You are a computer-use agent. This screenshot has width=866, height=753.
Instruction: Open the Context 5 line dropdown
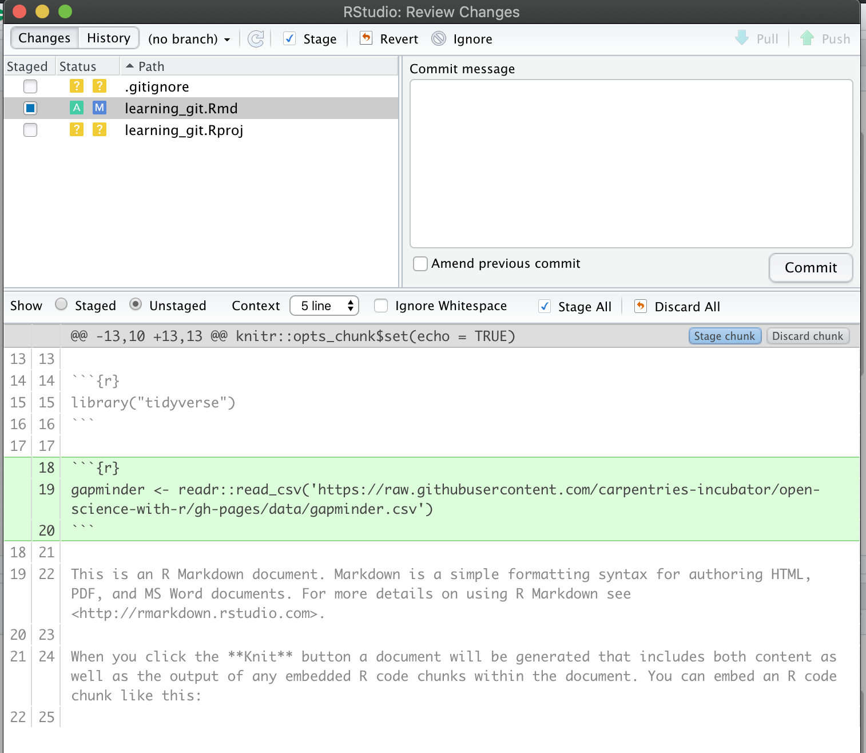coord(324,306)
